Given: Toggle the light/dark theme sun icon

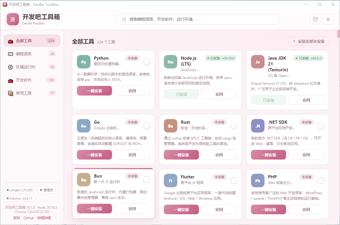Looking at the screenshot, I should coord(328,19).
